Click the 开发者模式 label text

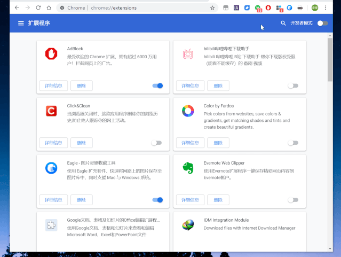coord(302,23)
